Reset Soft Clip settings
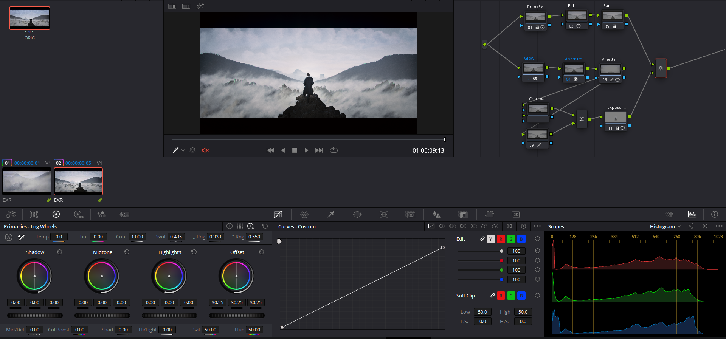This screenshot has height=339, width=726. pos(537,296)
